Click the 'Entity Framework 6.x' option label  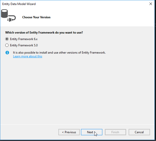point(24,39)
